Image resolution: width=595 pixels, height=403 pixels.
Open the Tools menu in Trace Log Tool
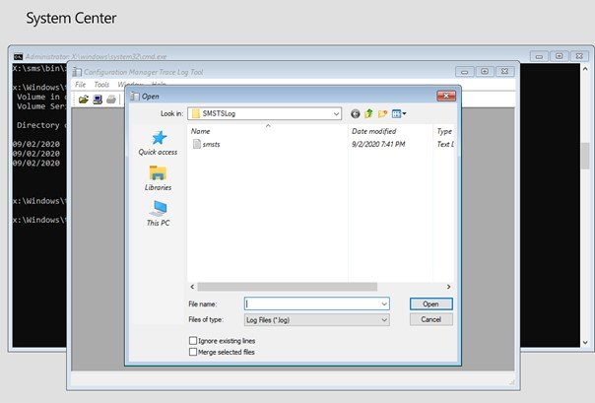(x=101, y=84)
